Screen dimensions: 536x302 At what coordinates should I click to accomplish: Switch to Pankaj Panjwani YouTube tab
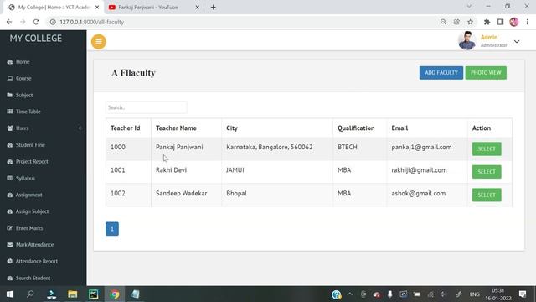(154, 8)
